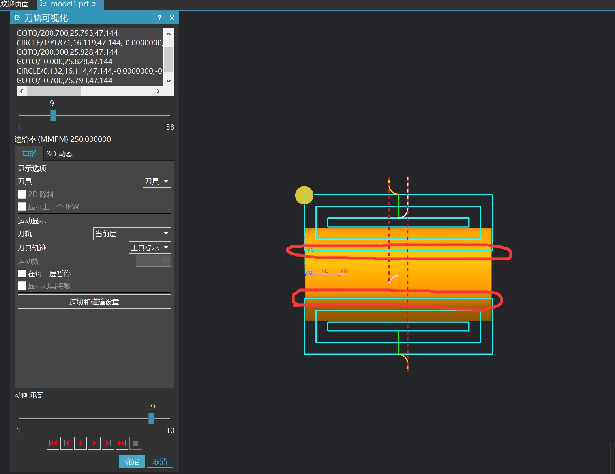Jump to the end of the tool path
Image resolution: width=615 pixels, height=474 pixels.
[122, 443]
